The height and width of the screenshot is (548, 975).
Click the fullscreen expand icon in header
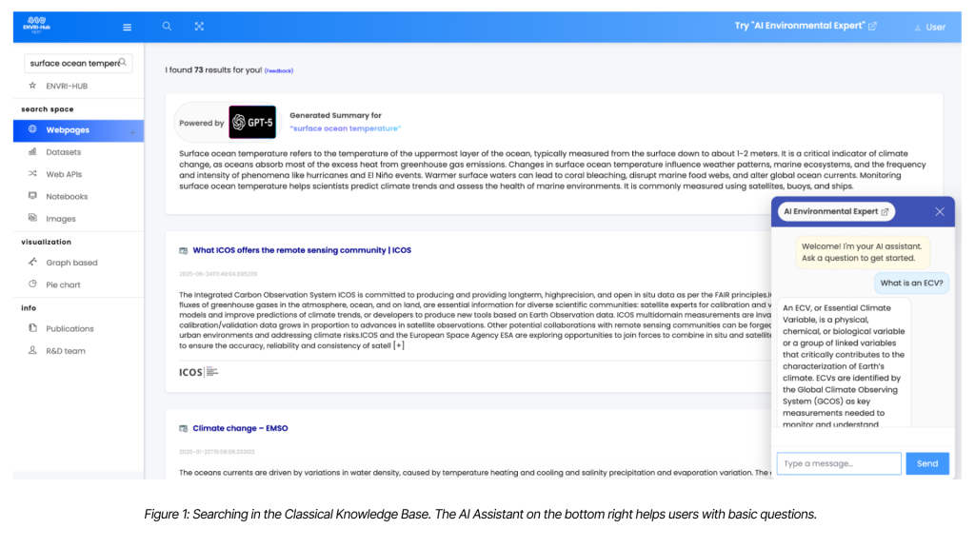coord(199,27)
